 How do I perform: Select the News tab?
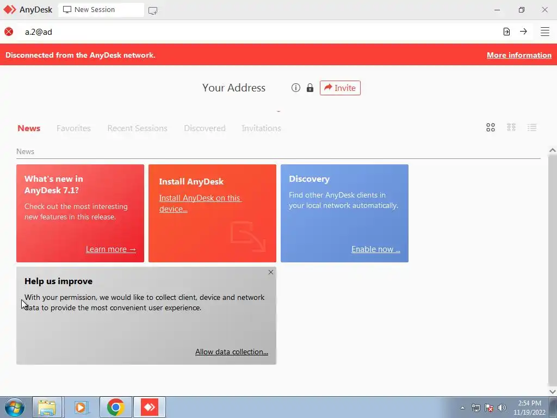[29, 128]
